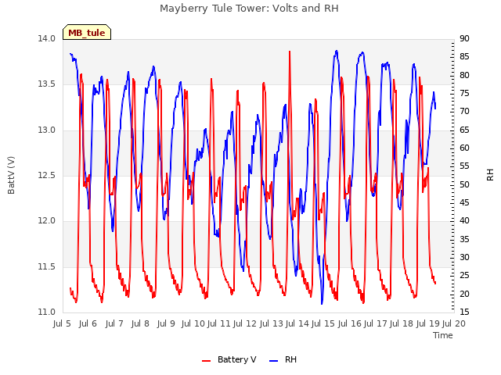Click the 'Jul 11' date tick label
This screenshot has height=375, width=501.
(x=219, y=323)
